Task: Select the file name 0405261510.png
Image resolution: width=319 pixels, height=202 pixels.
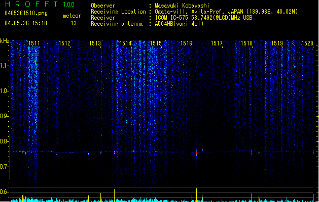Action: coord(26,13)
